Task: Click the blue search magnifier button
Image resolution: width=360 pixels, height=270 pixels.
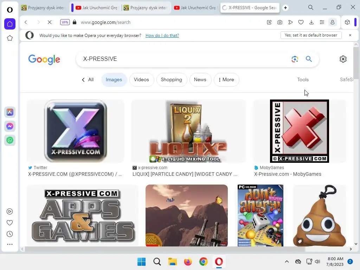Action: click(309, 59)
